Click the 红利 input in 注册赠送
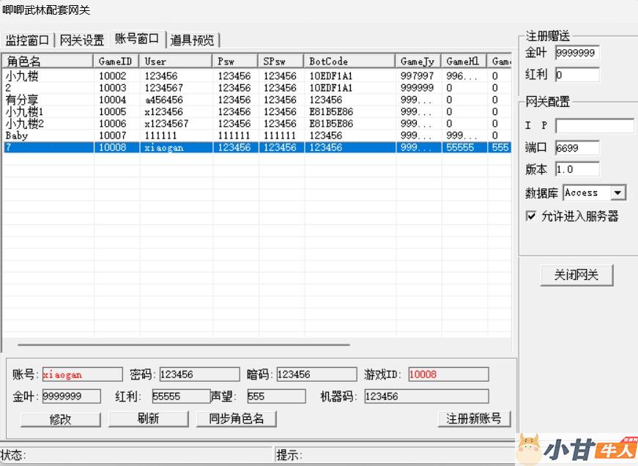The height and width of the screenshot is (466, 638). pyautogui.click(x=577, y=75)
